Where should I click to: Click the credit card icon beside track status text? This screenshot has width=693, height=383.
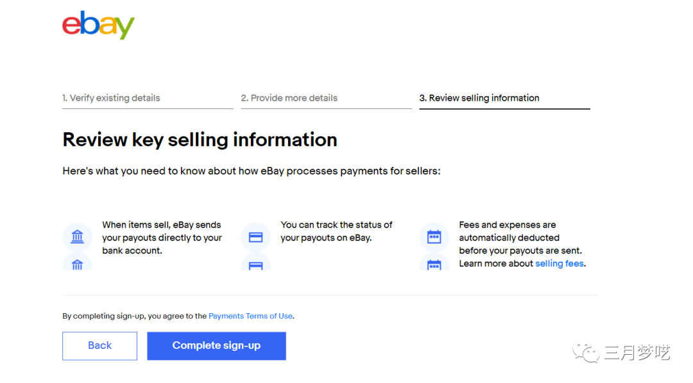255,237
